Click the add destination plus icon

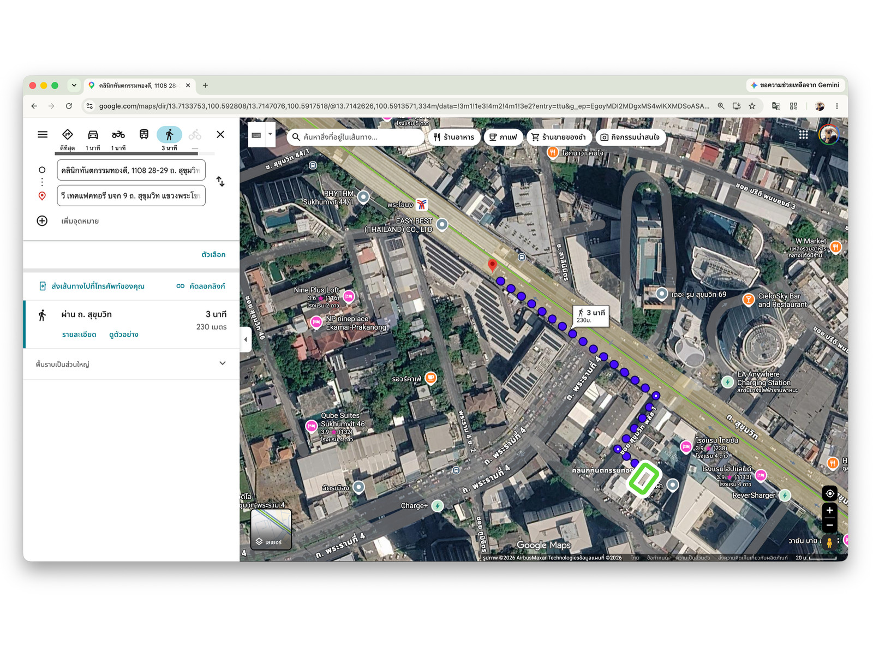point(42,221)
